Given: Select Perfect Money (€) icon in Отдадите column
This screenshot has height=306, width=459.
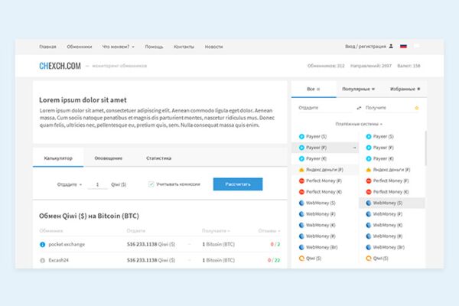Looking at the screenshot, I should pyautogui.click(x=301, y=192).
